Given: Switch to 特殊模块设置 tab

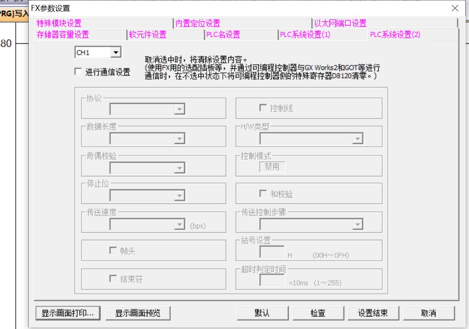Looking at the screenshot, I should click(x=59, y=23).
